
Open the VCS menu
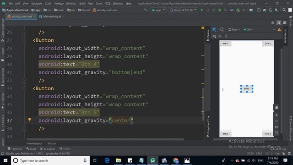tap(108, 4)
